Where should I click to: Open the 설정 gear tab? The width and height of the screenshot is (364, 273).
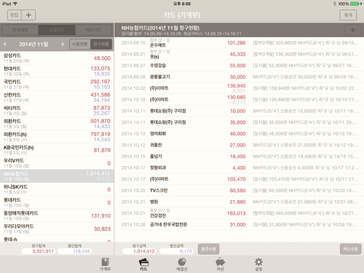(x=259, y=264)
